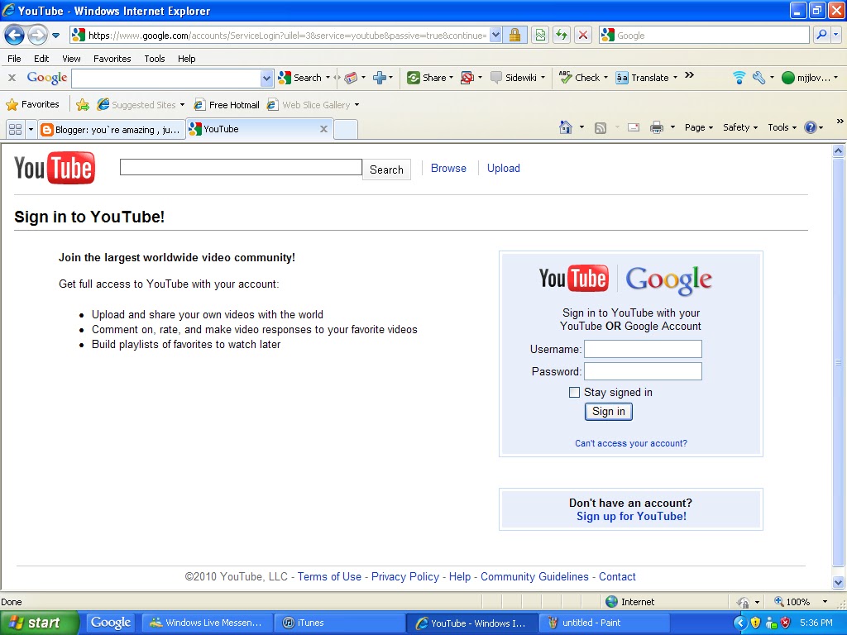Switch to iTunes in the taskbar
847x635 pixels.
(x=339, y=623)
